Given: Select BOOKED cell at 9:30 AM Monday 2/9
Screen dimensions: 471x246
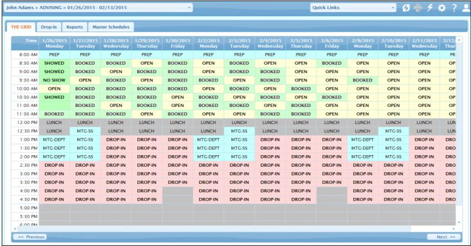Looking at the screenshot, I should (363, 80).
